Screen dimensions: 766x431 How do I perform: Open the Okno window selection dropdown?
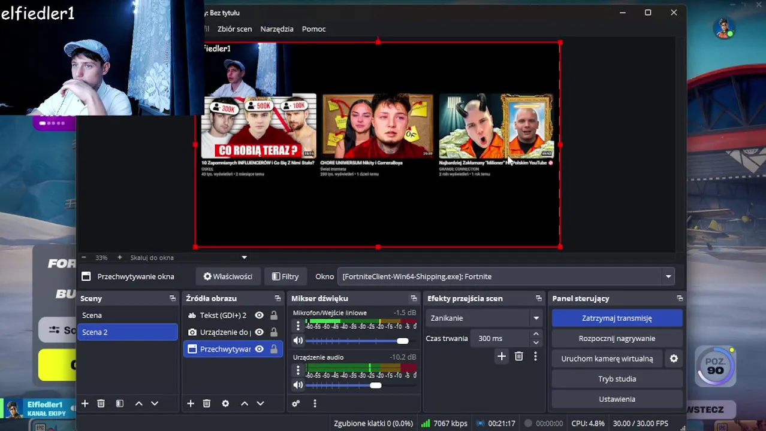(x=506, y=277)
